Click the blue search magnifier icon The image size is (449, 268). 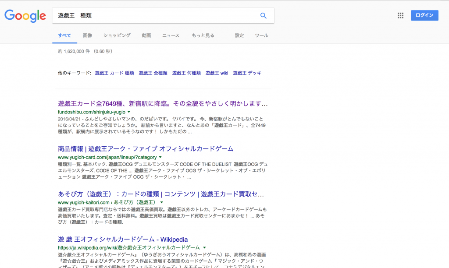[x=264, y=15]
